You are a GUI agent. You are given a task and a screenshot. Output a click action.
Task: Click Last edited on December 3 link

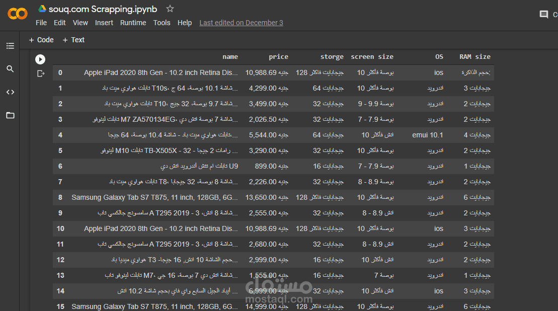pos(242,23)
